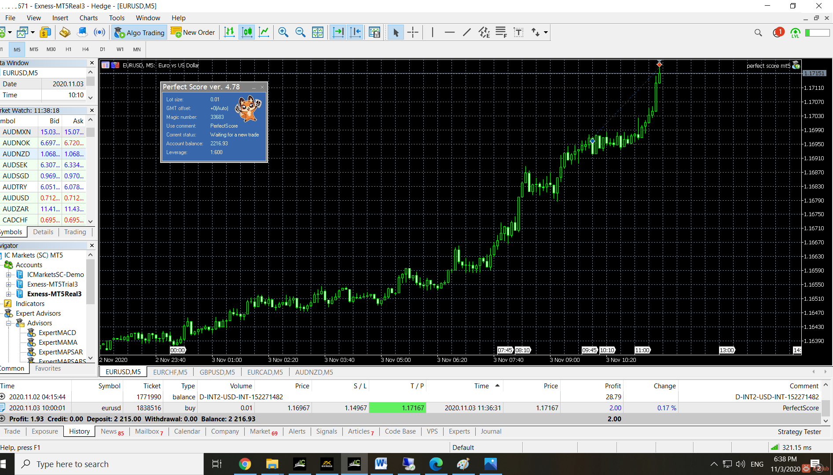This screenshot has width=833, height=475.
Task: Open the Trade terminal tab
Action: click(x=12, y=431)
